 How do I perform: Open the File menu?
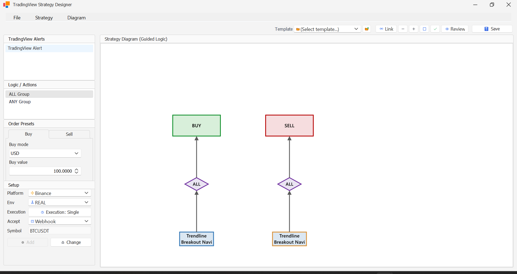tap(17, 18)
